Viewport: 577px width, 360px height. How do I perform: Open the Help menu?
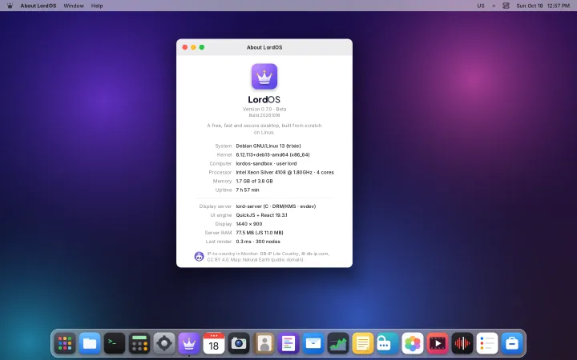click(x=97, y=6)
